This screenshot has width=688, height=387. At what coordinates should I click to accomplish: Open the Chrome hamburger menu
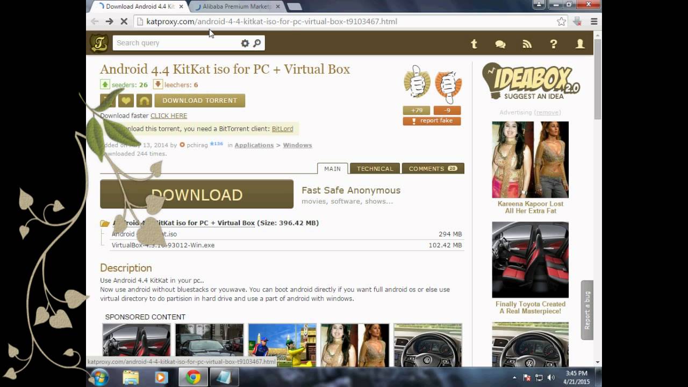(594, 21)
